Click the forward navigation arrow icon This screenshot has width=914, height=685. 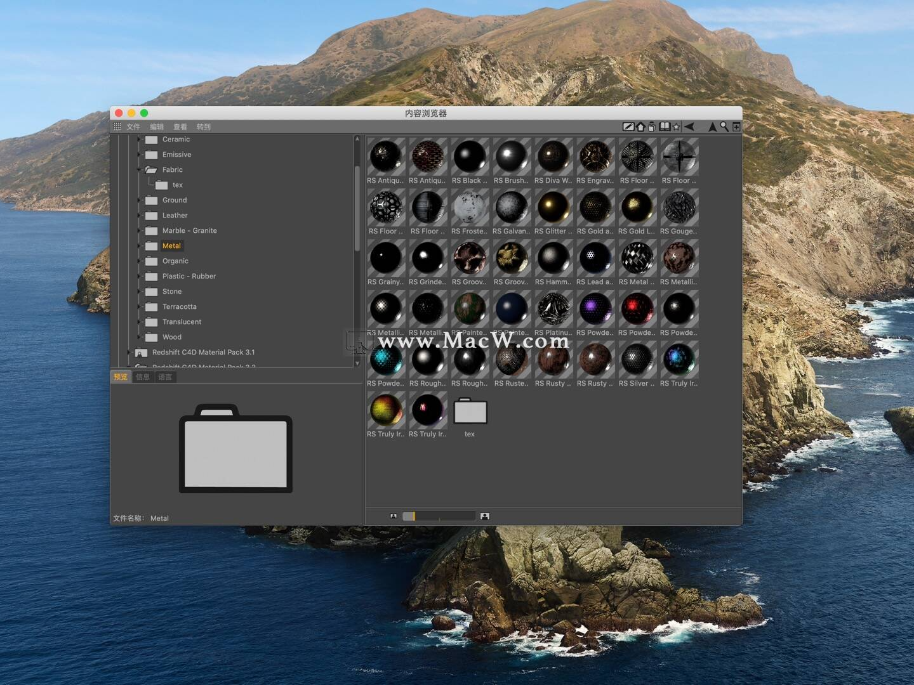tap(712, 126)
